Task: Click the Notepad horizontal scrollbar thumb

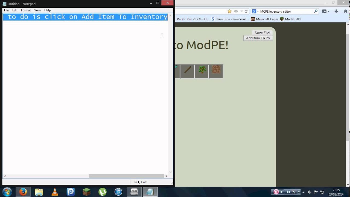Action: point(126,176)
